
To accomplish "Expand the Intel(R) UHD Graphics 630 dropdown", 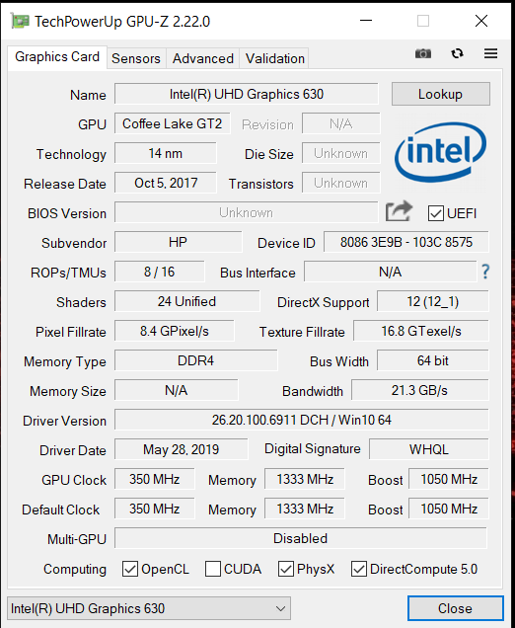I will [149, 608].
